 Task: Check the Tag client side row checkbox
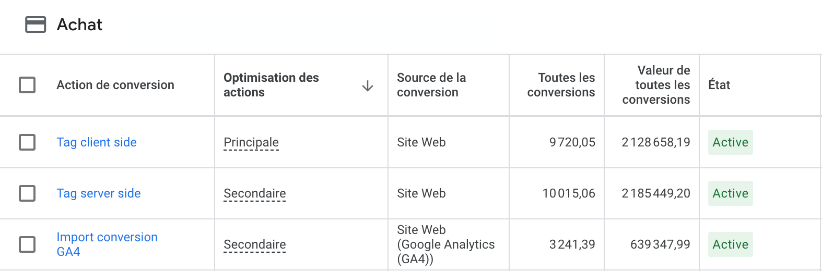(x=27, y=142)
